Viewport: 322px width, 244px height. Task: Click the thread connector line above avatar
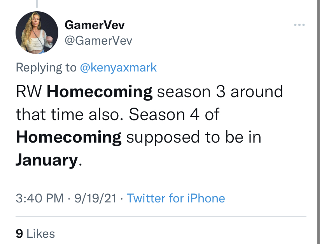[x=37, y=4]
